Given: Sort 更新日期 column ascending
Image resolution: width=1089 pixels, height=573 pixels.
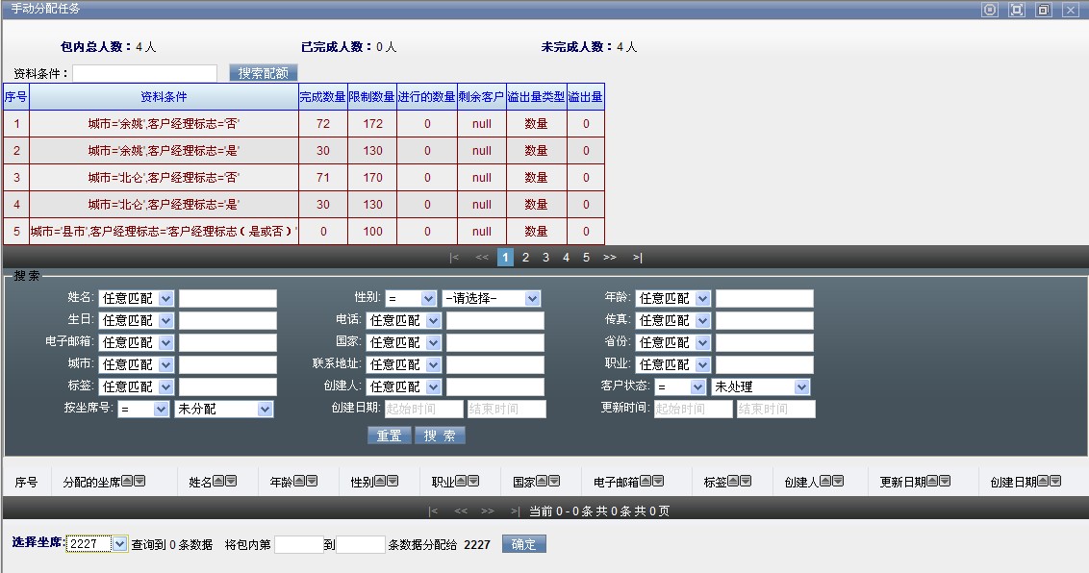Looking at the screenshot, I should coord(933,482).
